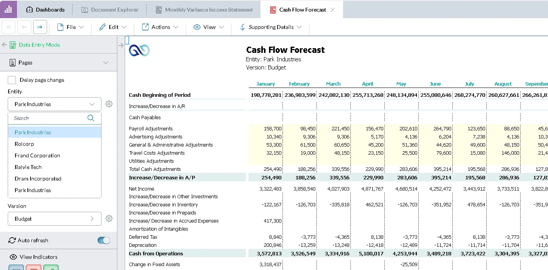This screenshot has width=548, height=270.
Task: Choose Balvie Tech in the entity list
Action: [x=28, y=167]
